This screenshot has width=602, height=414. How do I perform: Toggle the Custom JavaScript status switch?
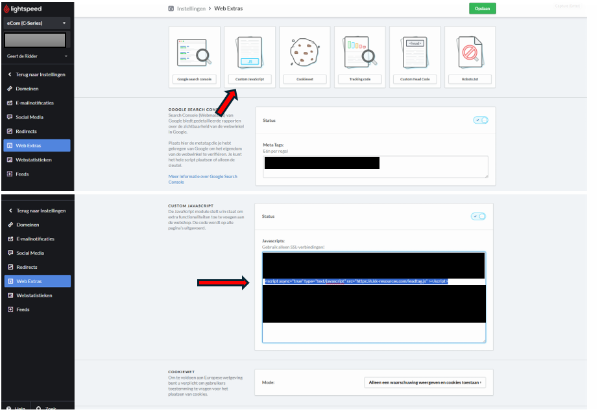click(478, 216)
